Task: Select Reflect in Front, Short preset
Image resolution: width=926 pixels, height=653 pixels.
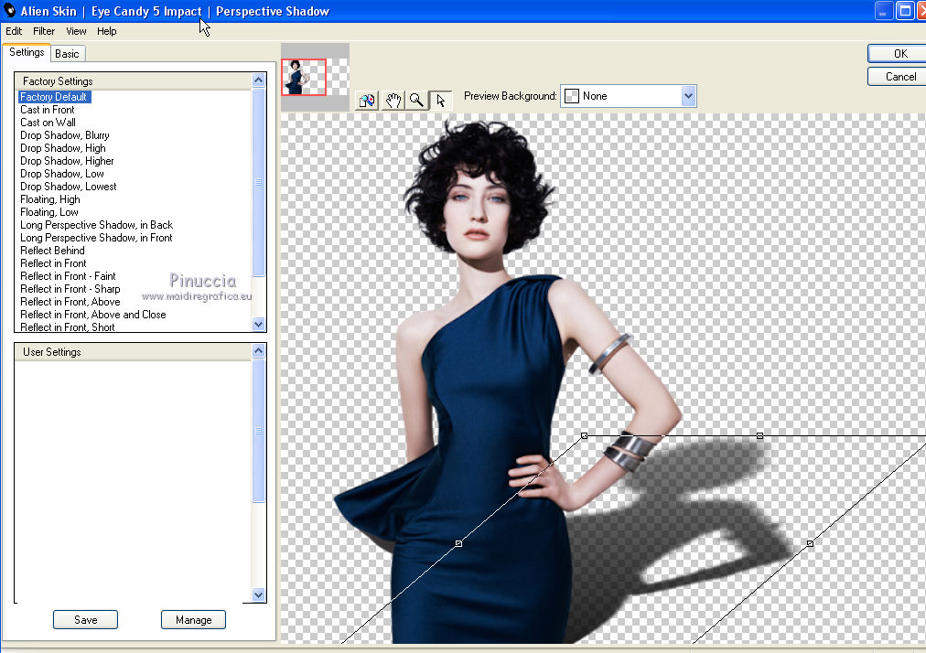Action: click(68, 327)
